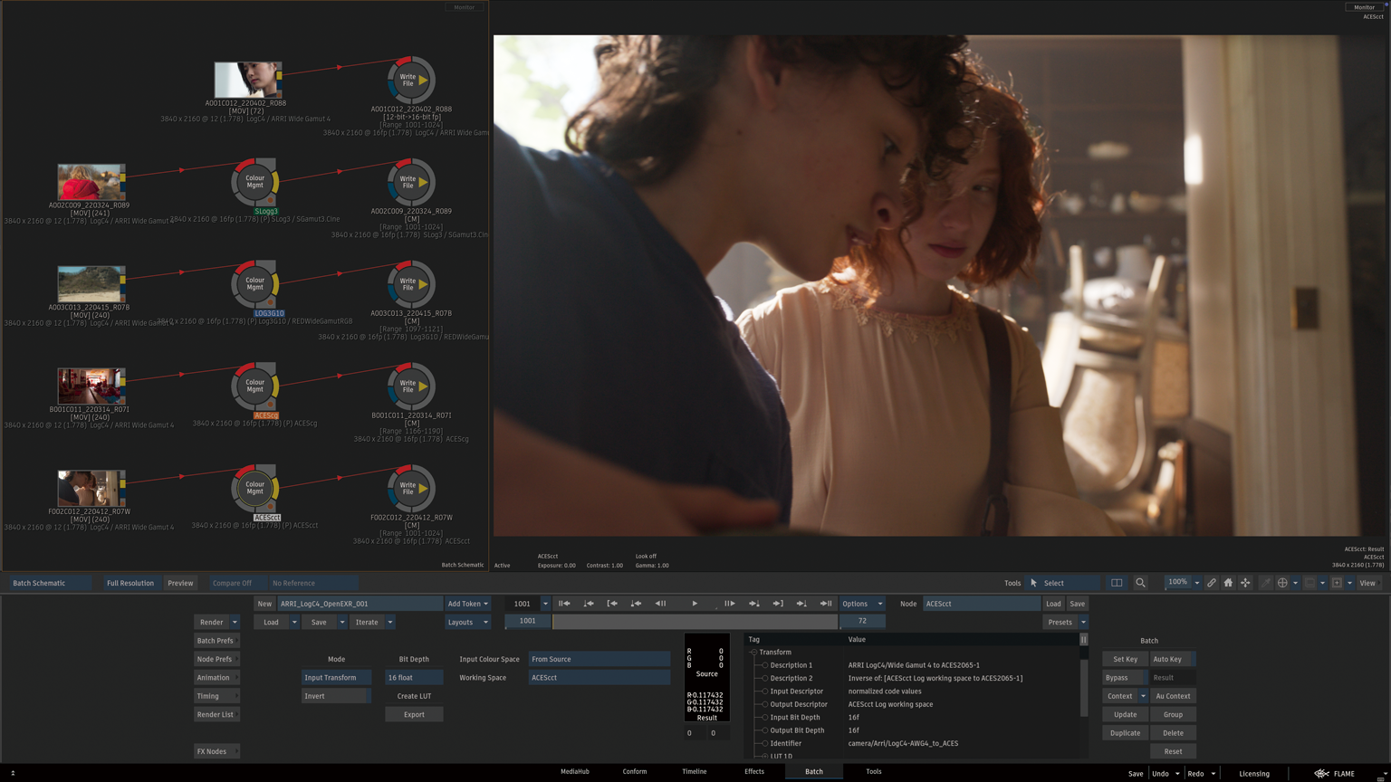
Task: Click the ACEScct Colour Mgmt node
Action: pyautogui.click(x=254, y=489)
